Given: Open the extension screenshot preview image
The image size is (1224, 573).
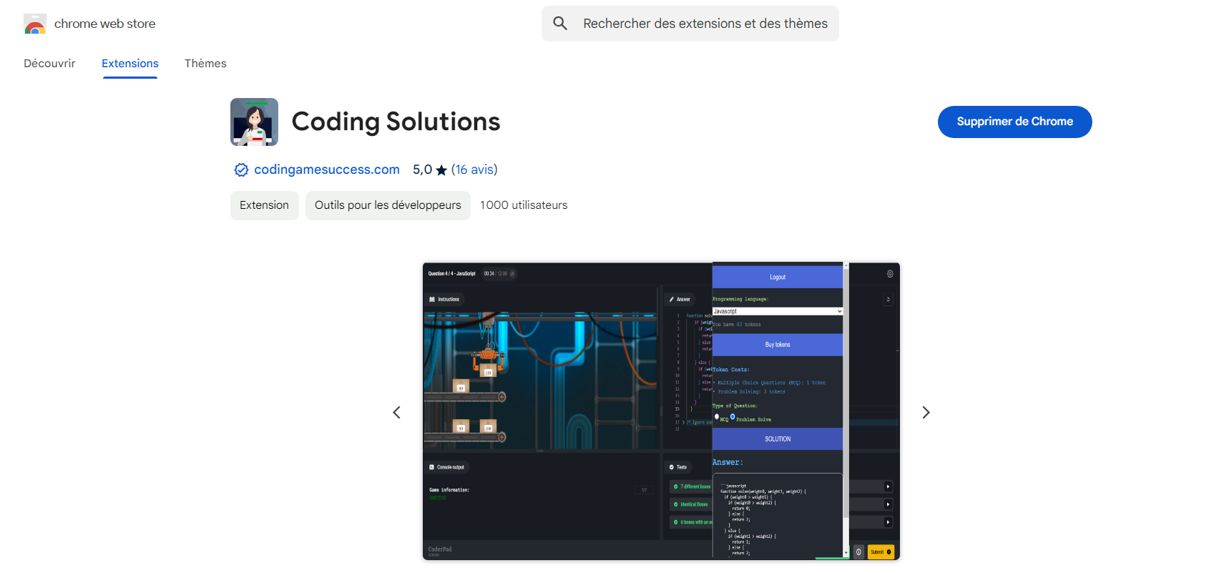Looking at the screenshot, I should 661,411.
